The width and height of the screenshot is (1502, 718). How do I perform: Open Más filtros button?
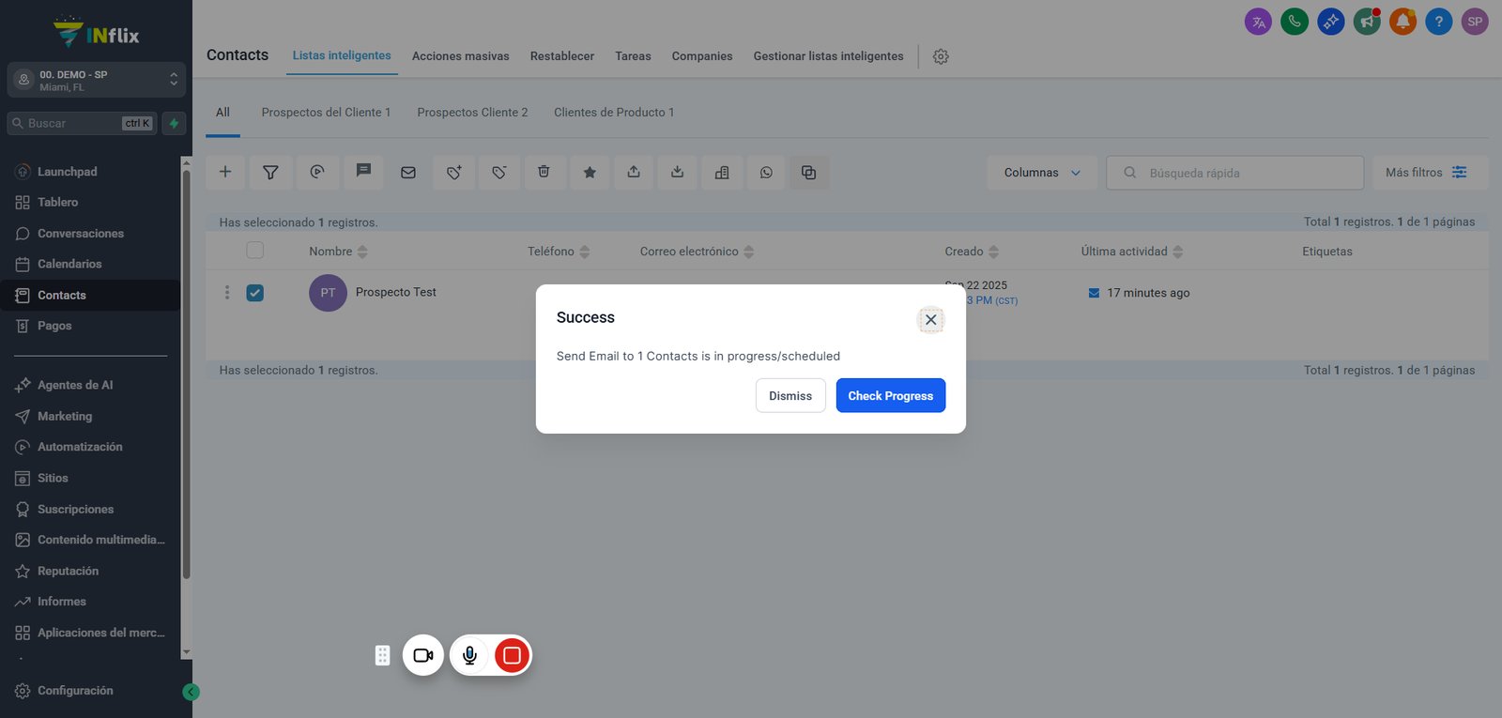tap(1430, 173)
